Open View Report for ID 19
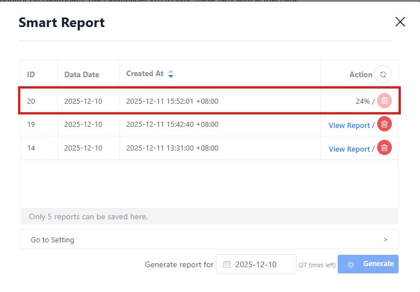 coord(349,125)
